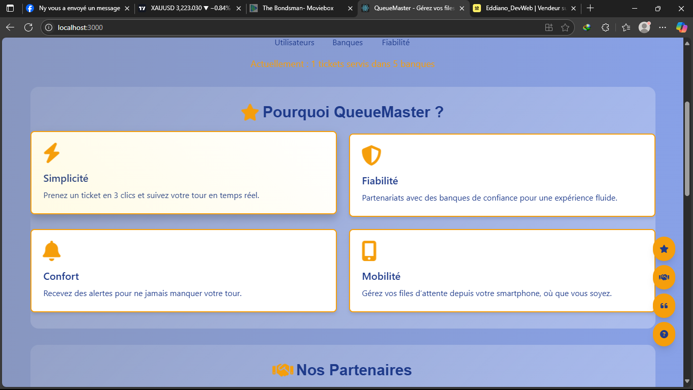
Task: Close the XAUUSD tab
Action: coord(238,8)
